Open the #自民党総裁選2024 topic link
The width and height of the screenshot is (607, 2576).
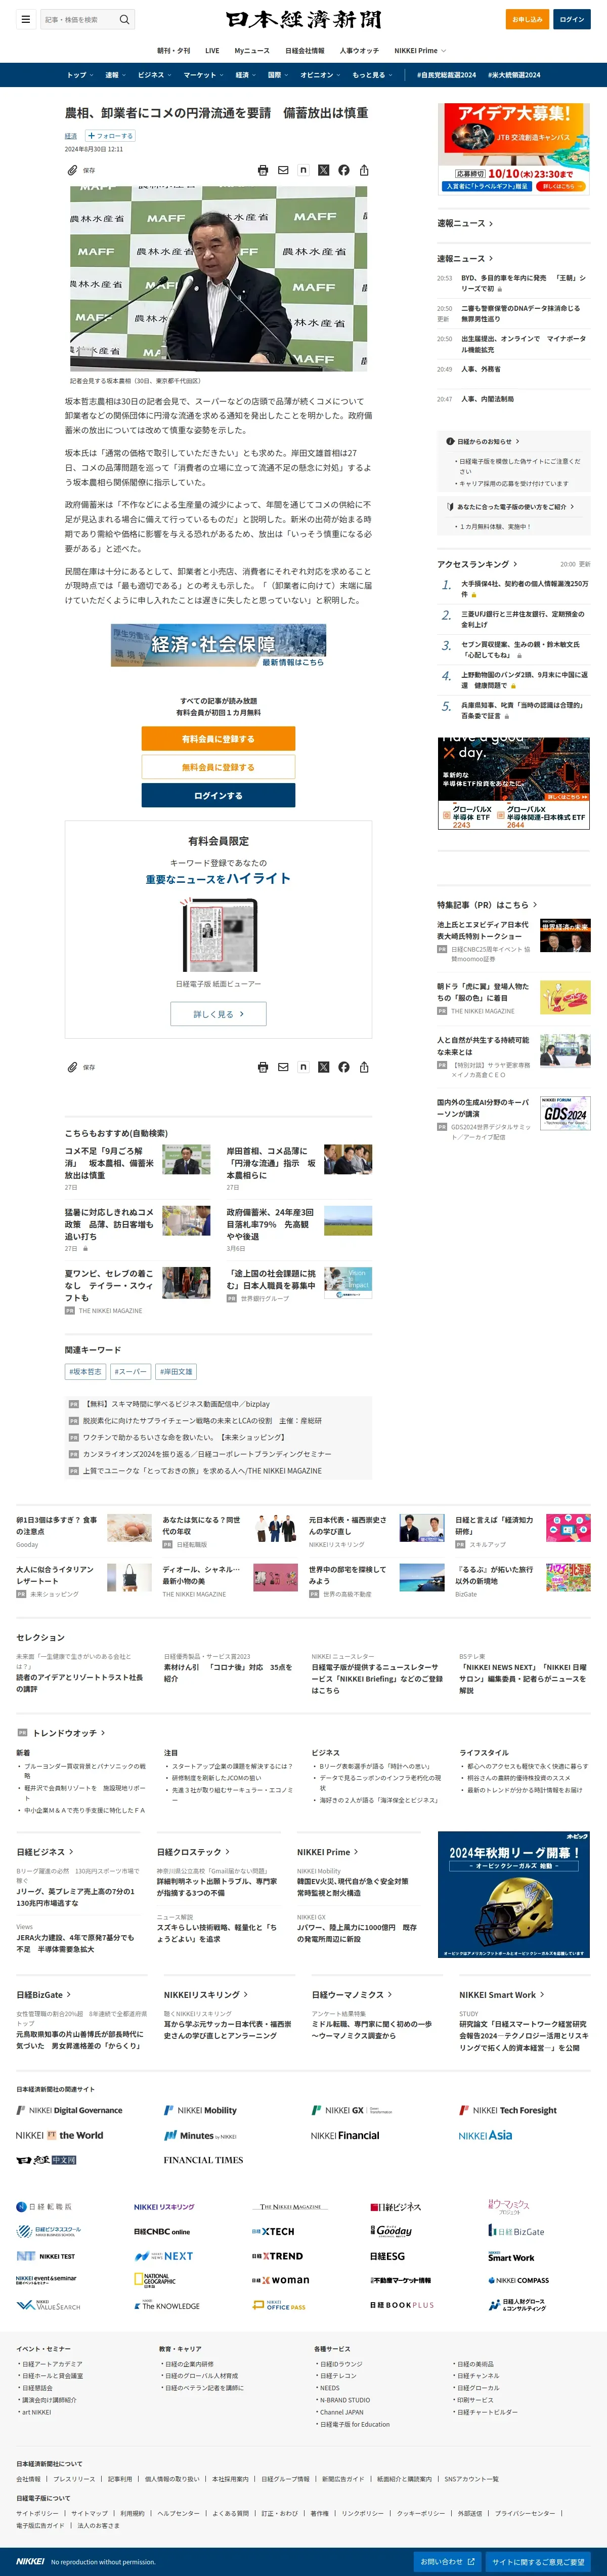pos(446,75)
